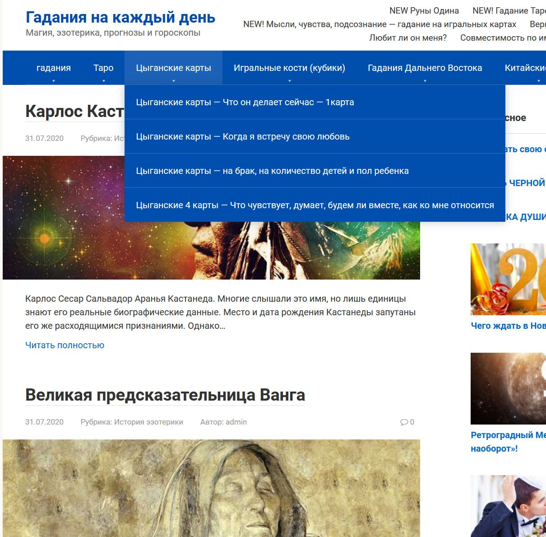Open the comments bubble icon on the Ванга post
This screenshot has width=546, height=537.
point(404,422)
